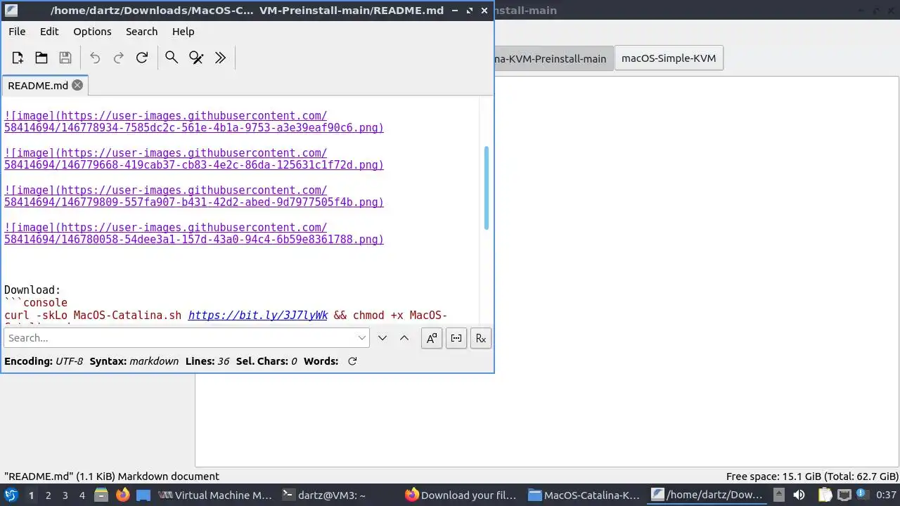Click the 'Sel. Chars: 0' status entry

[266, 361]
